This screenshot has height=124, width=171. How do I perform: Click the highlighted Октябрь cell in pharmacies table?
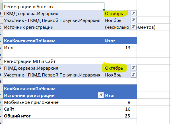114,13
